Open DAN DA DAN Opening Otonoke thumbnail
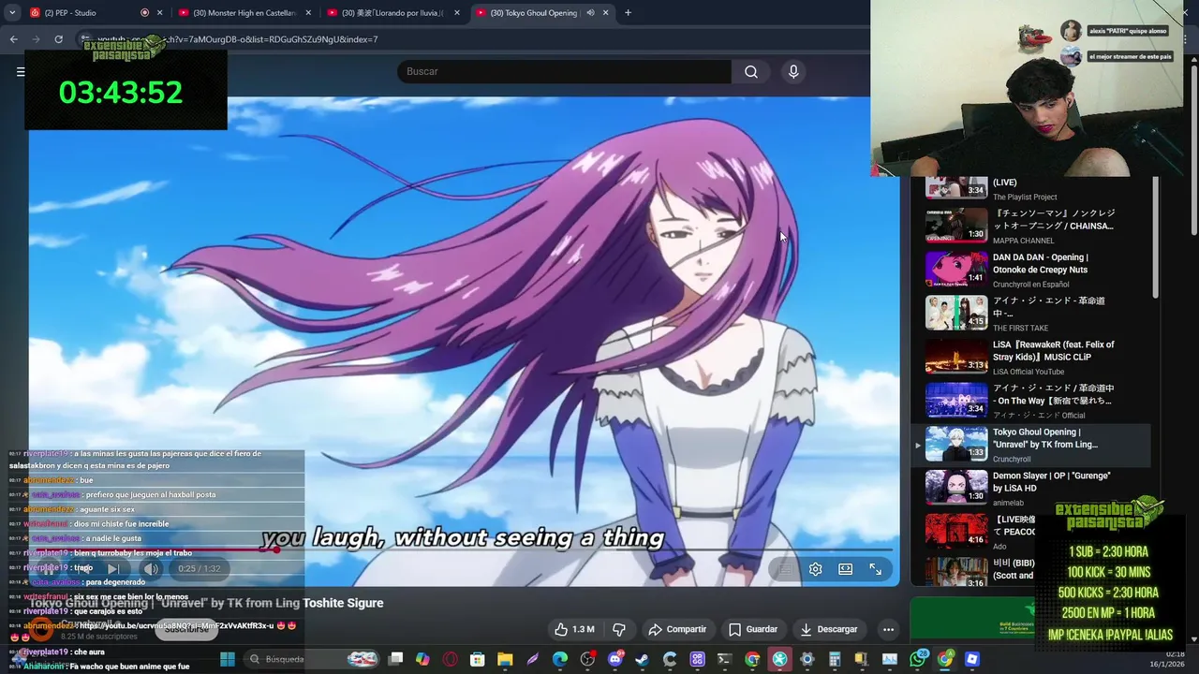The height and width of the screenshot is (674, 1199). 956,269
